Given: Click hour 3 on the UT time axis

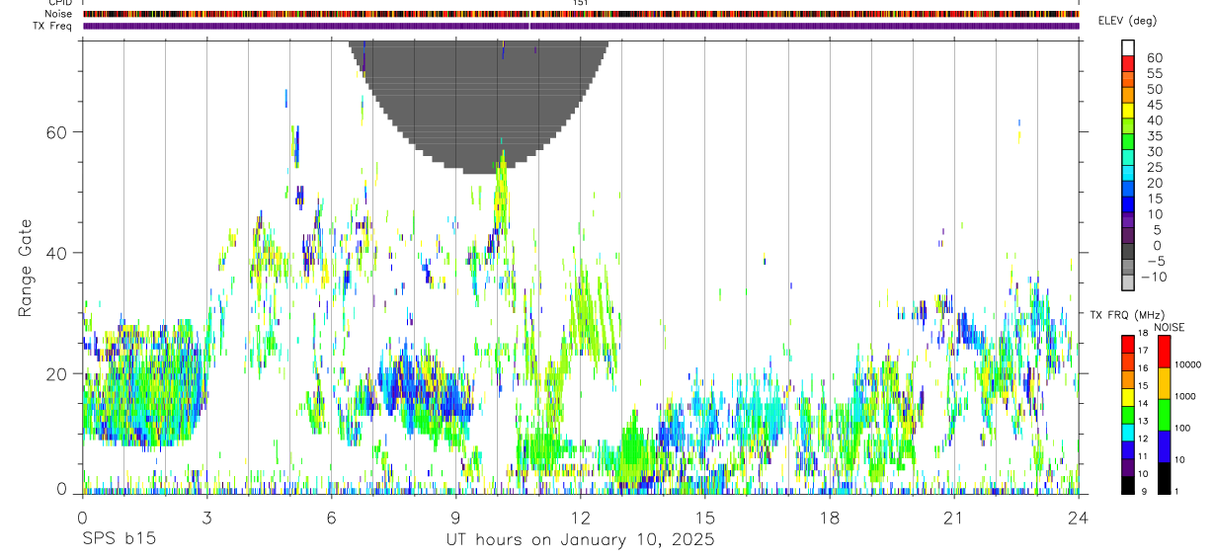Looking at the screenshot, I should coord(206,518).
